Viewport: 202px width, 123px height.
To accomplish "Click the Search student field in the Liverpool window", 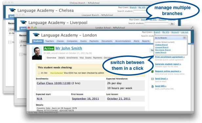I will click(156, 24).
